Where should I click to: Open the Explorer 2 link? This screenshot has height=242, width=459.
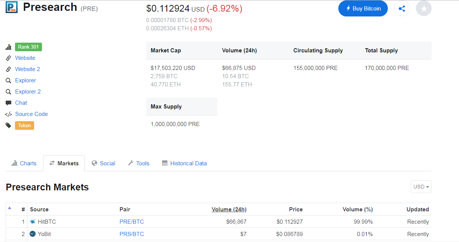[28, 92]
